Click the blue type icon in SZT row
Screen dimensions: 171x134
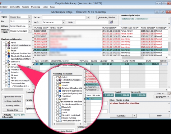click(37, 64)
